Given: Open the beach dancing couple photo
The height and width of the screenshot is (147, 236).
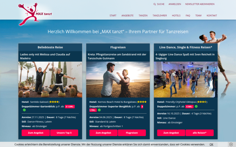Looking at the screenshot, I should (118, 80).
